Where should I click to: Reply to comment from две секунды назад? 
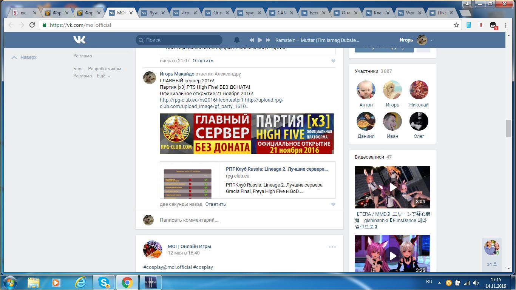pos(215,204)
